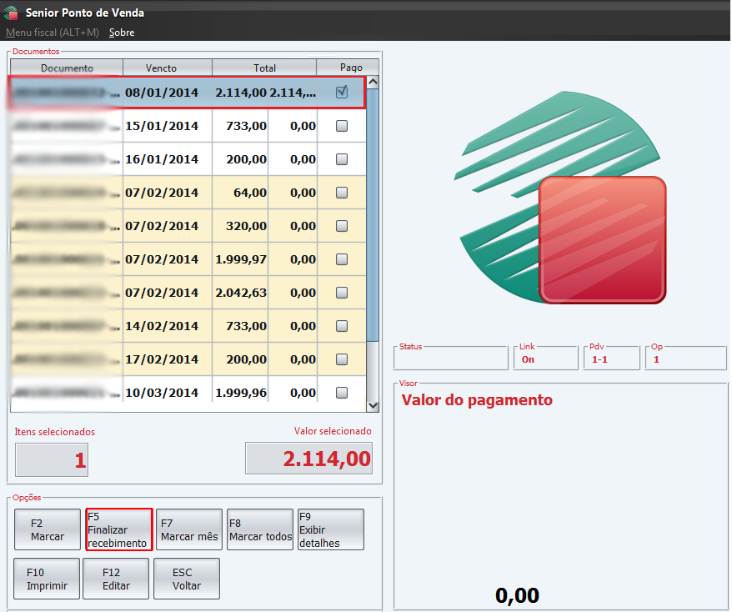Select the 08/01/2014 due date cell
Image resolution: width=732 pixels, height=612 pixels.
pos(167,93)
